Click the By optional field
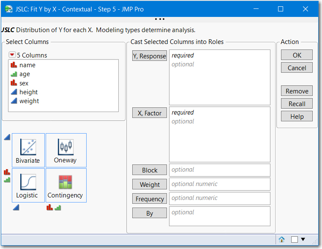322x249 pixels. tap(220, 216)
